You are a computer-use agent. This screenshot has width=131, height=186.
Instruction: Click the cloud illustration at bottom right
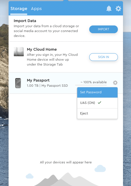click(x=100, y=169)
